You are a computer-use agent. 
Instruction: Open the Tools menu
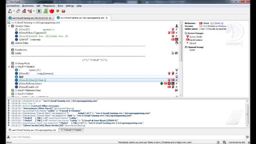60,6
